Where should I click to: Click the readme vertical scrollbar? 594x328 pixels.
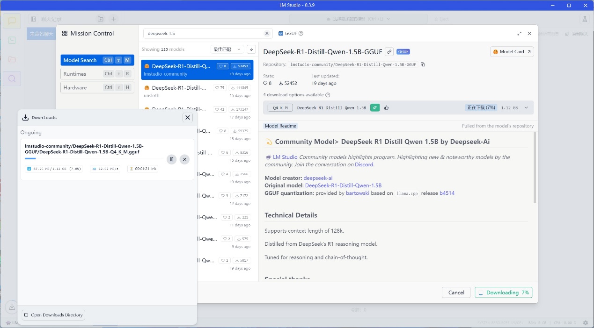pos(535,167)
